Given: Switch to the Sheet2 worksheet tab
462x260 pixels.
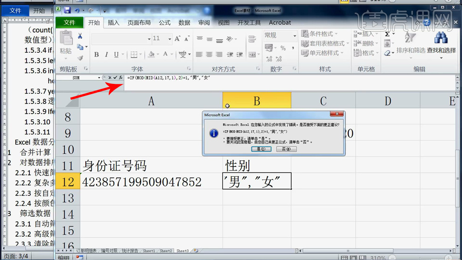Looking at the screenshot, I should 166,251.
